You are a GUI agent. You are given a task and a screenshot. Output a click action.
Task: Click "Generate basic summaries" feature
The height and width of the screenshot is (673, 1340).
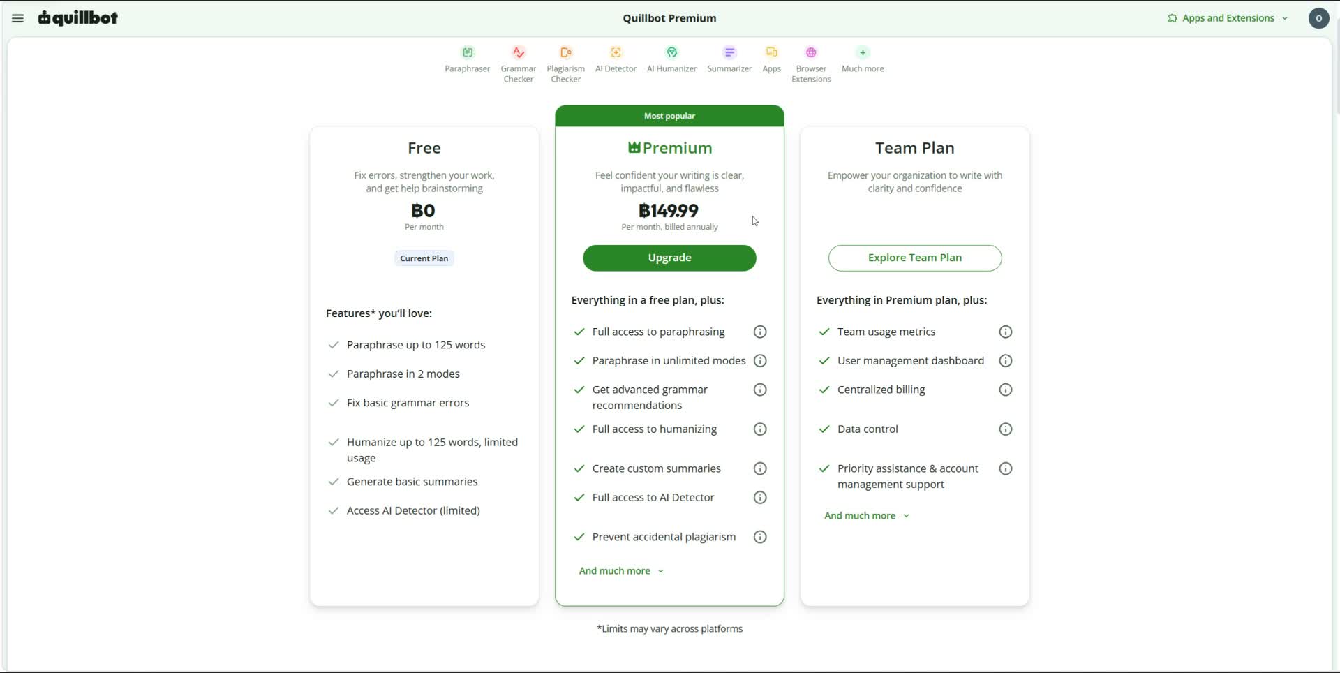(x=412, y=482)
